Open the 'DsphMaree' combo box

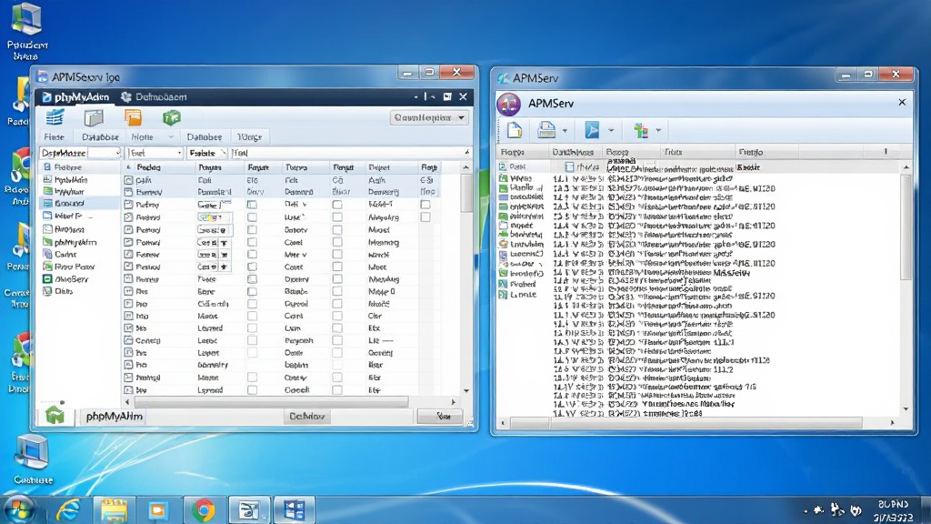pyautogui.click(x=80, y=153)
